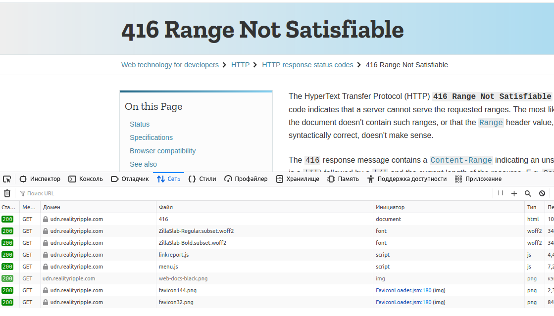
Task: Select the ZillaSlab-Bold.subset.woff2 request
Action: [x=277, y=243]
